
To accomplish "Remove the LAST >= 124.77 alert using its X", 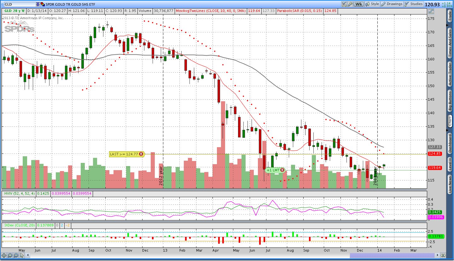I will 141,154.
